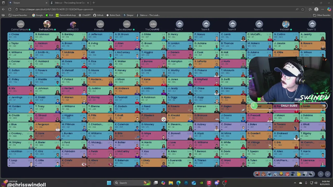The image size is (333, 187).
Task: Open J. Allen draft pick card
Action: click(127, 45)
